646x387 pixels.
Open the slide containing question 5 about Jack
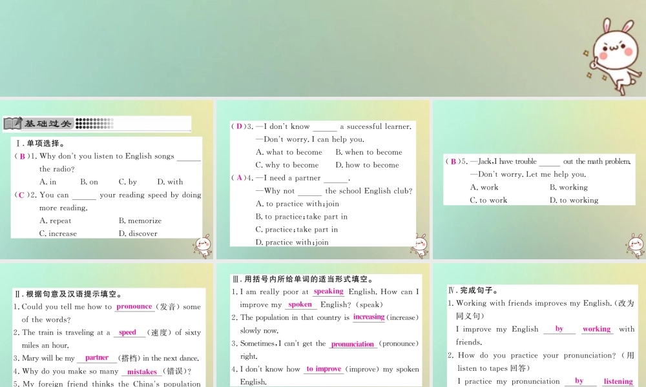coord(539,180)
